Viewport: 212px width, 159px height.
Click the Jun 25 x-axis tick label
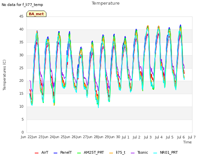click(x=60, y=137)
